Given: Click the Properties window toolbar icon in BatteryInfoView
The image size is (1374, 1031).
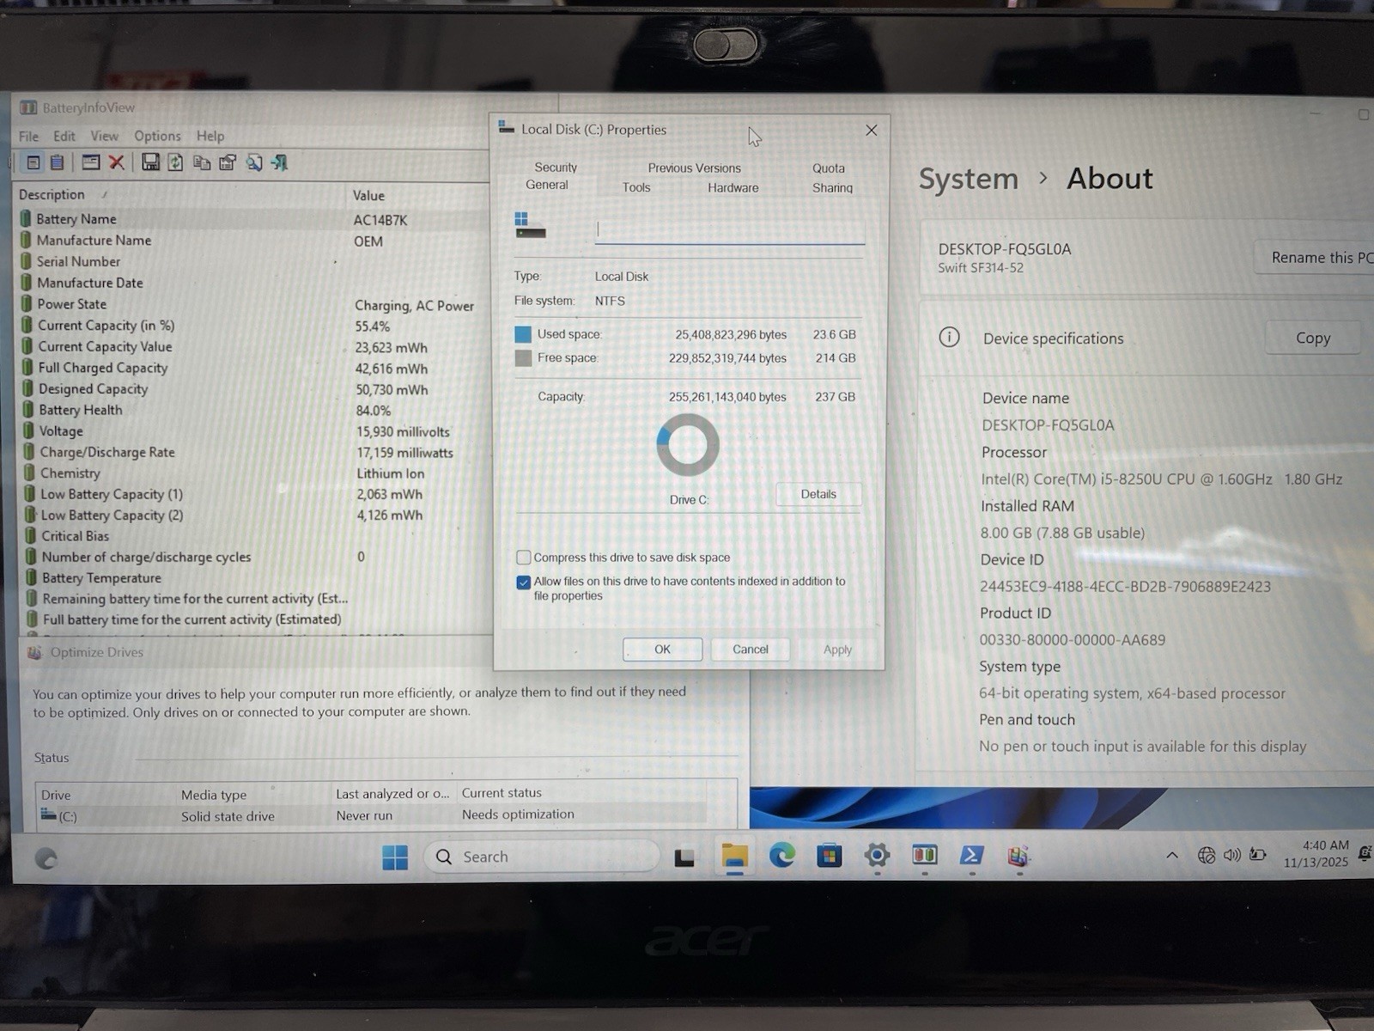Looking at the screenshot, I should click(91, 162).
